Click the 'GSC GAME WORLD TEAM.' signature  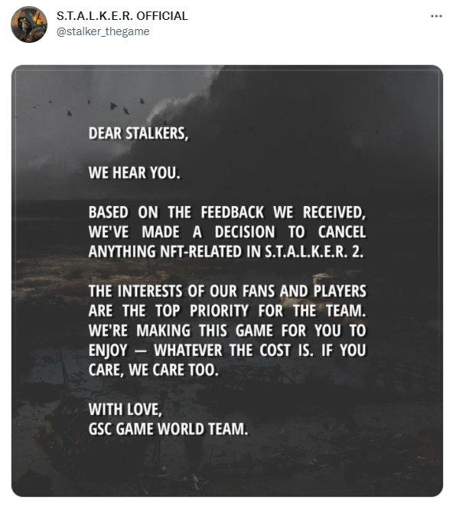pos(168,429)
